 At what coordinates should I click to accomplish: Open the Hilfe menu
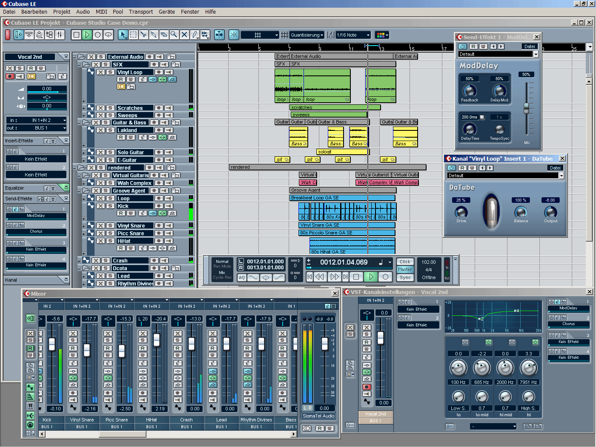click(x=210, y=12)
